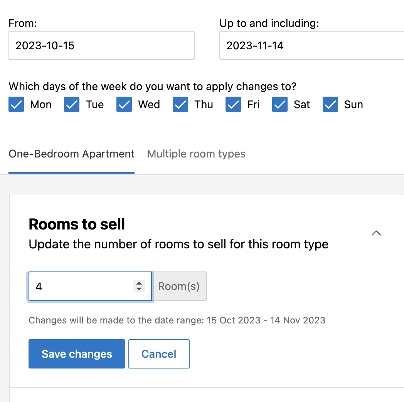Click the Room(s) unit label

179,286
